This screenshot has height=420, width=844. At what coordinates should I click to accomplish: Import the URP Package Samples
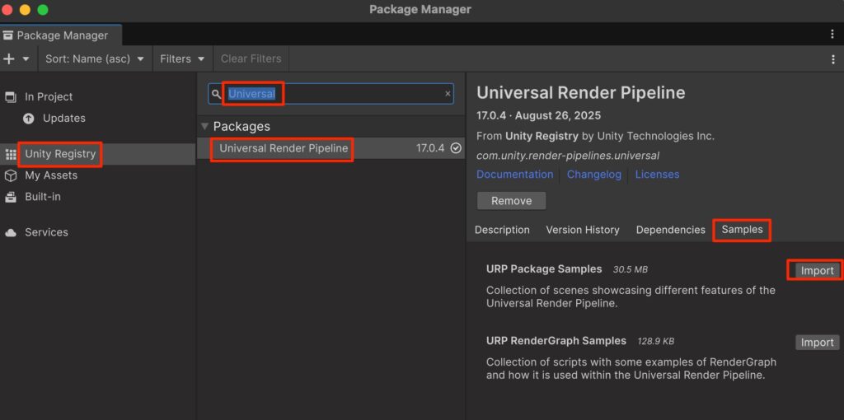tap(817, 270)
